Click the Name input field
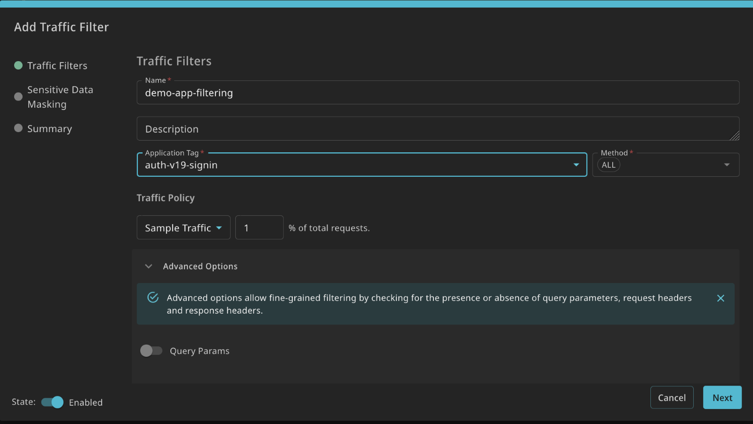 tap(438, 93)
